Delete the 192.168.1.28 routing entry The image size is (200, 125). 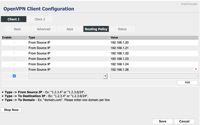pyautogui.click(x=196, y=69)
